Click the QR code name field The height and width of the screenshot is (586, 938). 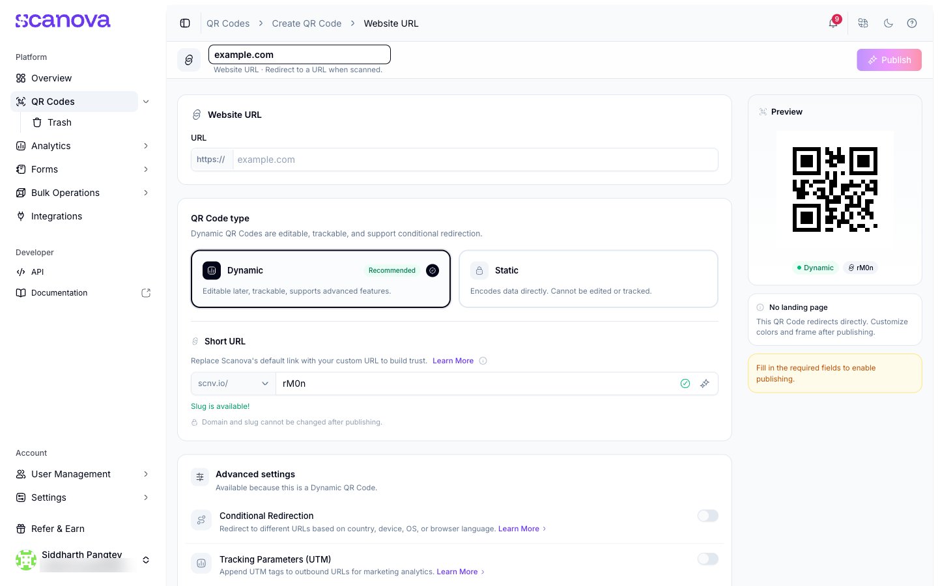(x=300, y=55)
